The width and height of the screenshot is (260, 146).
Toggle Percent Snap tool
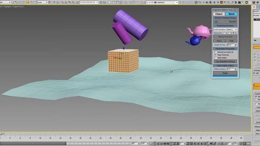coord(69,2)
